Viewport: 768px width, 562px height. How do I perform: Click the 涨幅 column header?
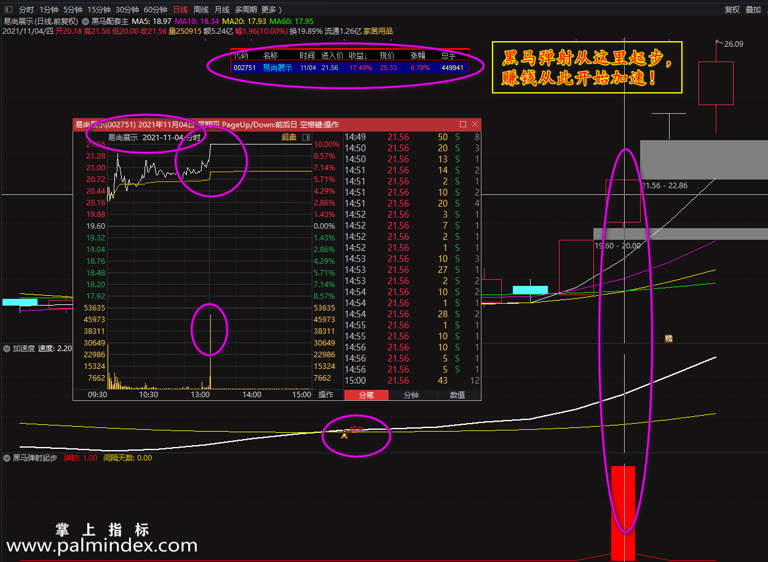click(418, 55)
